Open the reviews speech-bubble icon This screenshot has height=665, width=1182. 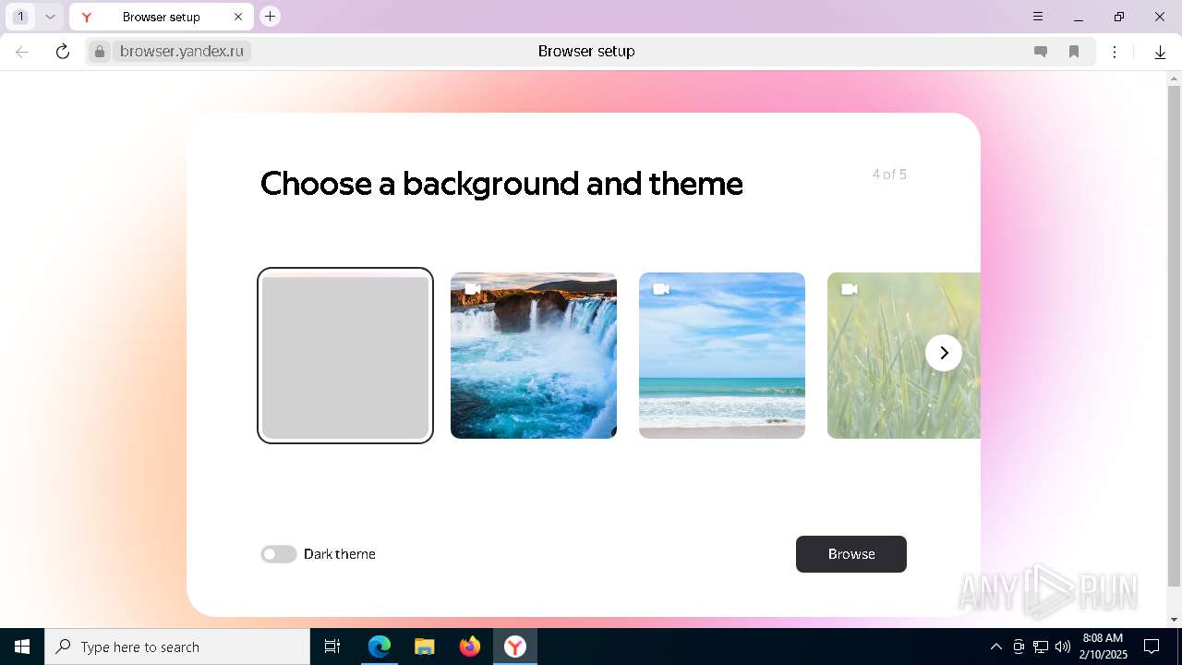(1041, 52)
